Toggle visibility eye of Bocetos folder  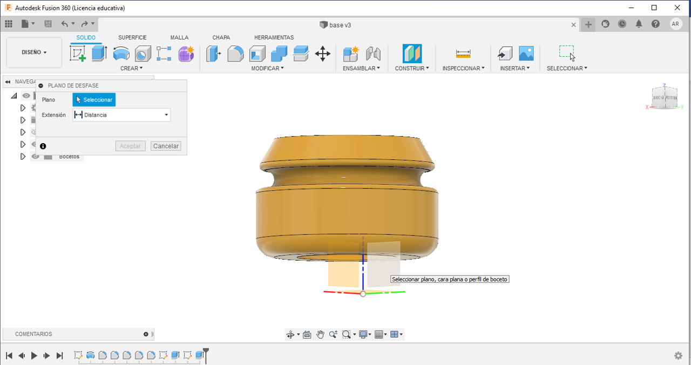click(x=36, y=157)
